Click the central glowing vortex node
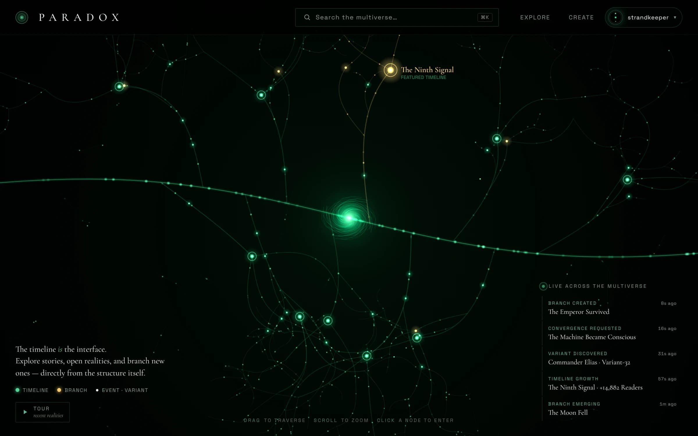 pyautogui.click(x=349, y=218)
